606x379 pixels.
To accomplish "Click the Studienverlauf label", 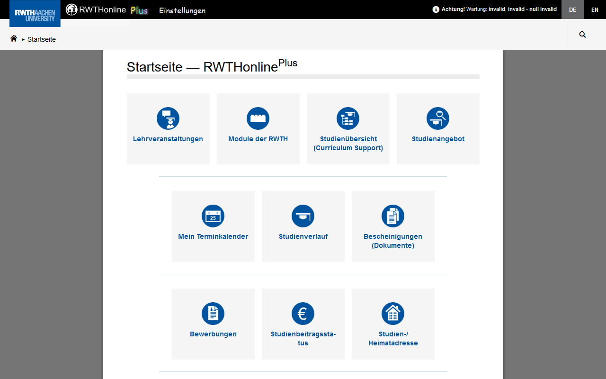I will point(303,236).
